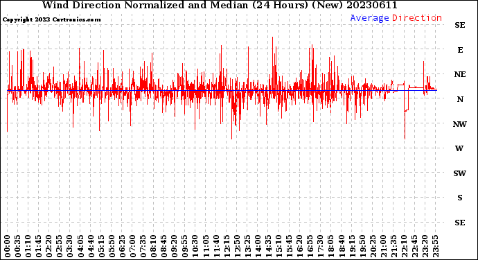
Task: Click the "08:10" time tick label
Action: click(153, 246)
